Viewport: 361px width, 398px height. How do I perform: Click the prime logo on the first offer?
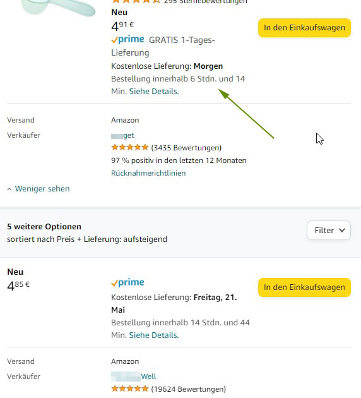tap(127, 39)
